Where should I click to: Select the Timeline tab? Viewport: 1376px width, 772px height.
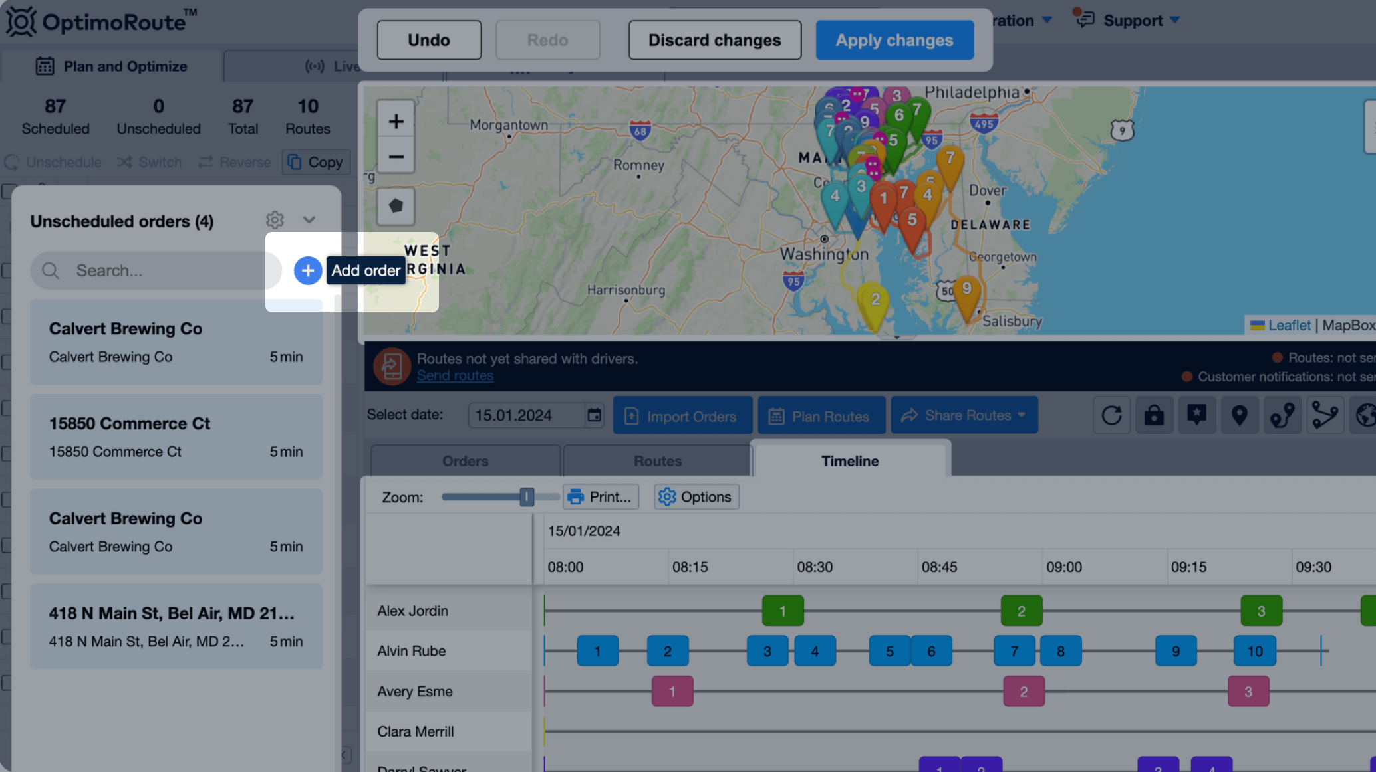(850, 460)
